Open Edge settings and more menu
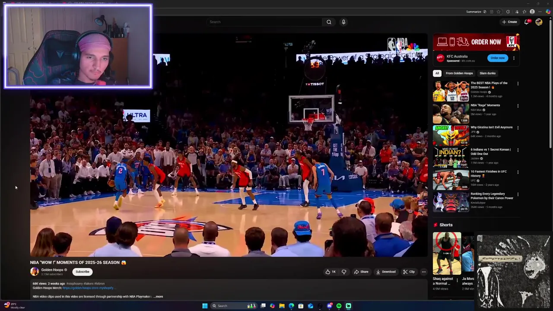Image resolution: width=553 pixels, height=311 pixels. 540,12
